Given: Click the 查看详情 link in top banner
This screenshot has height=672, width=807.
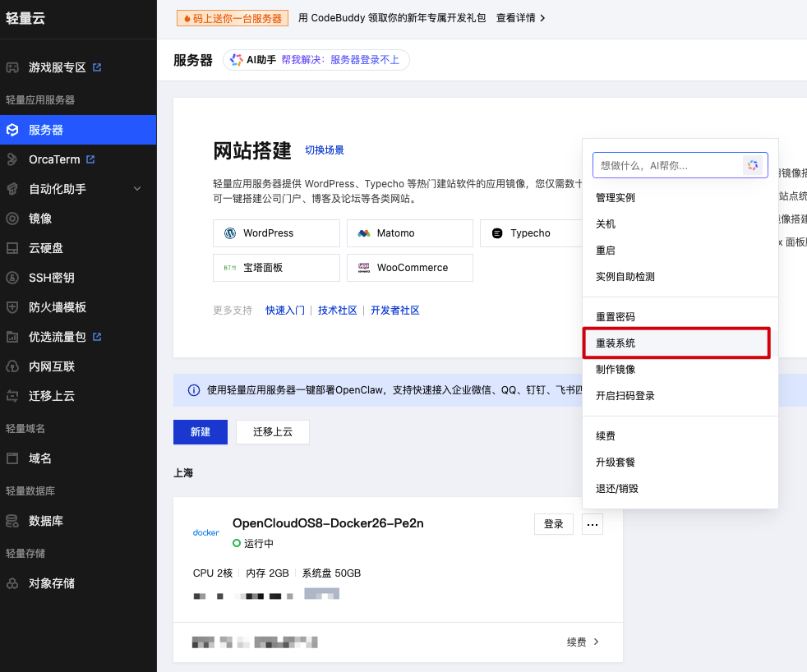Looking at the screenshot, I should pos(516,18).
